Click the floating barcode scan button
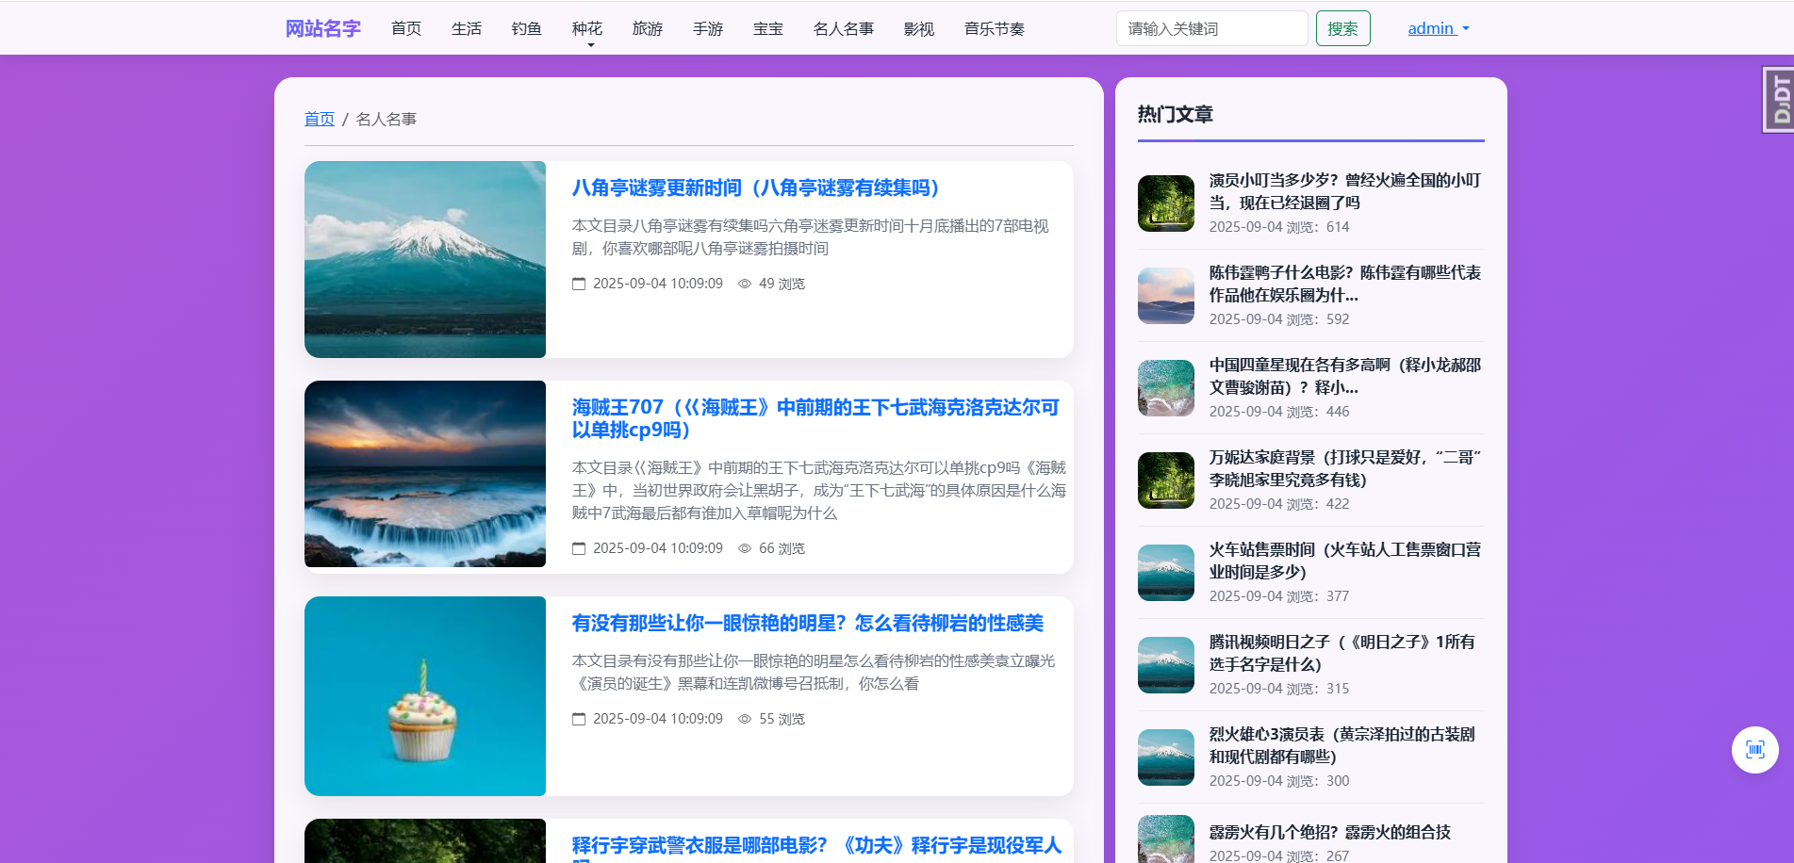The image size is (1794, 863). [1754, 749]
